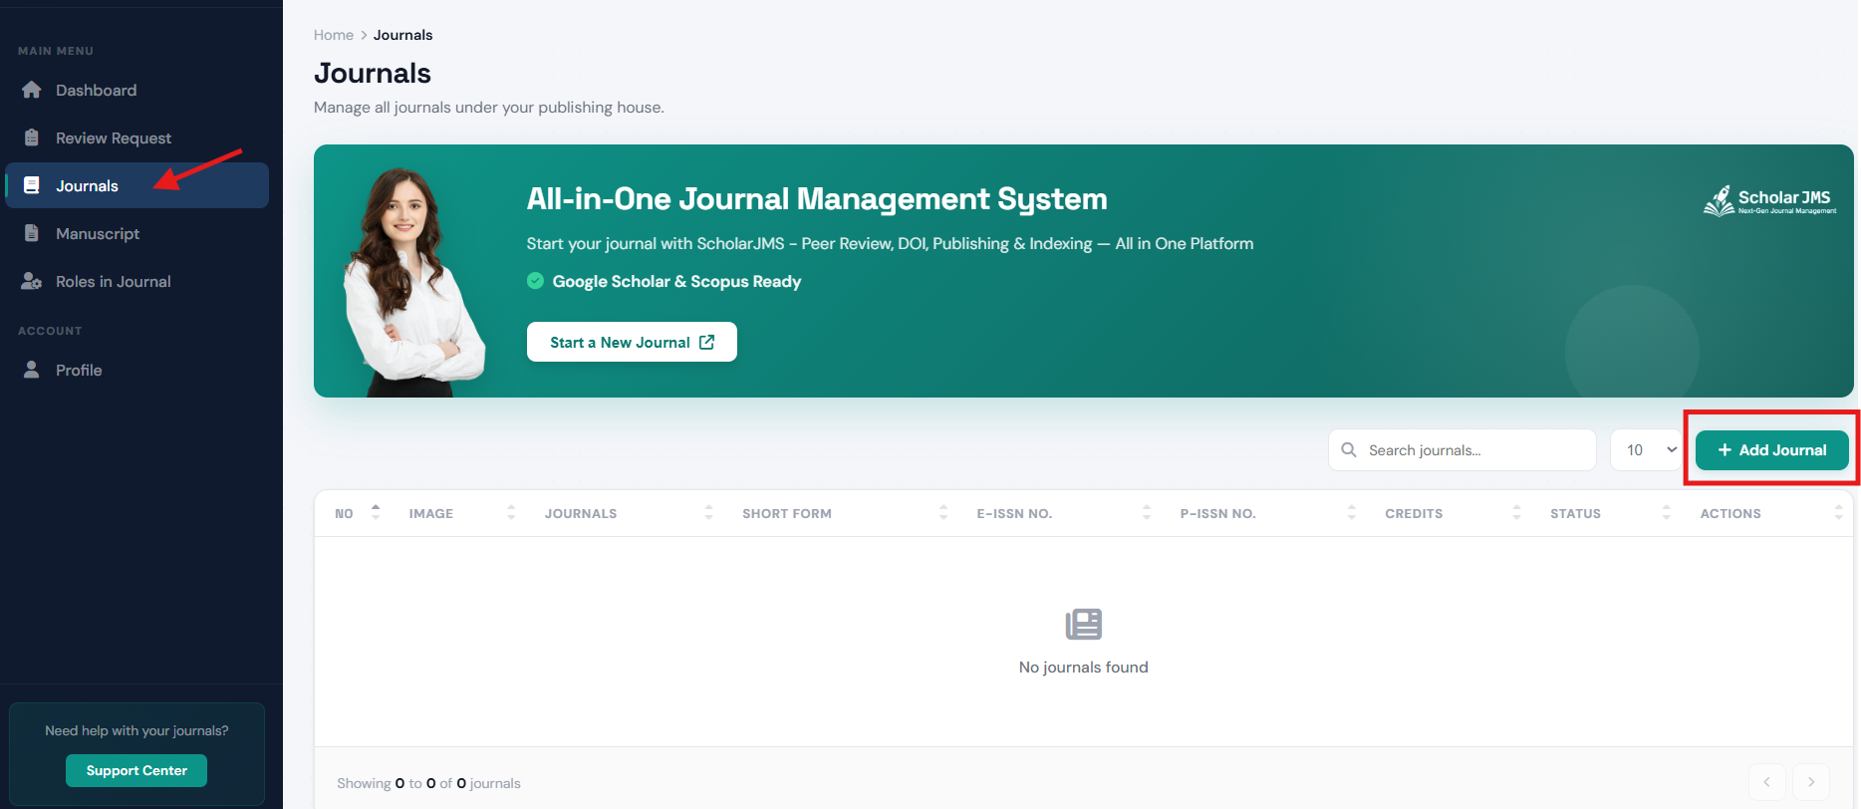Open Roles in Journal page
1861x809 pixels.
136,281
